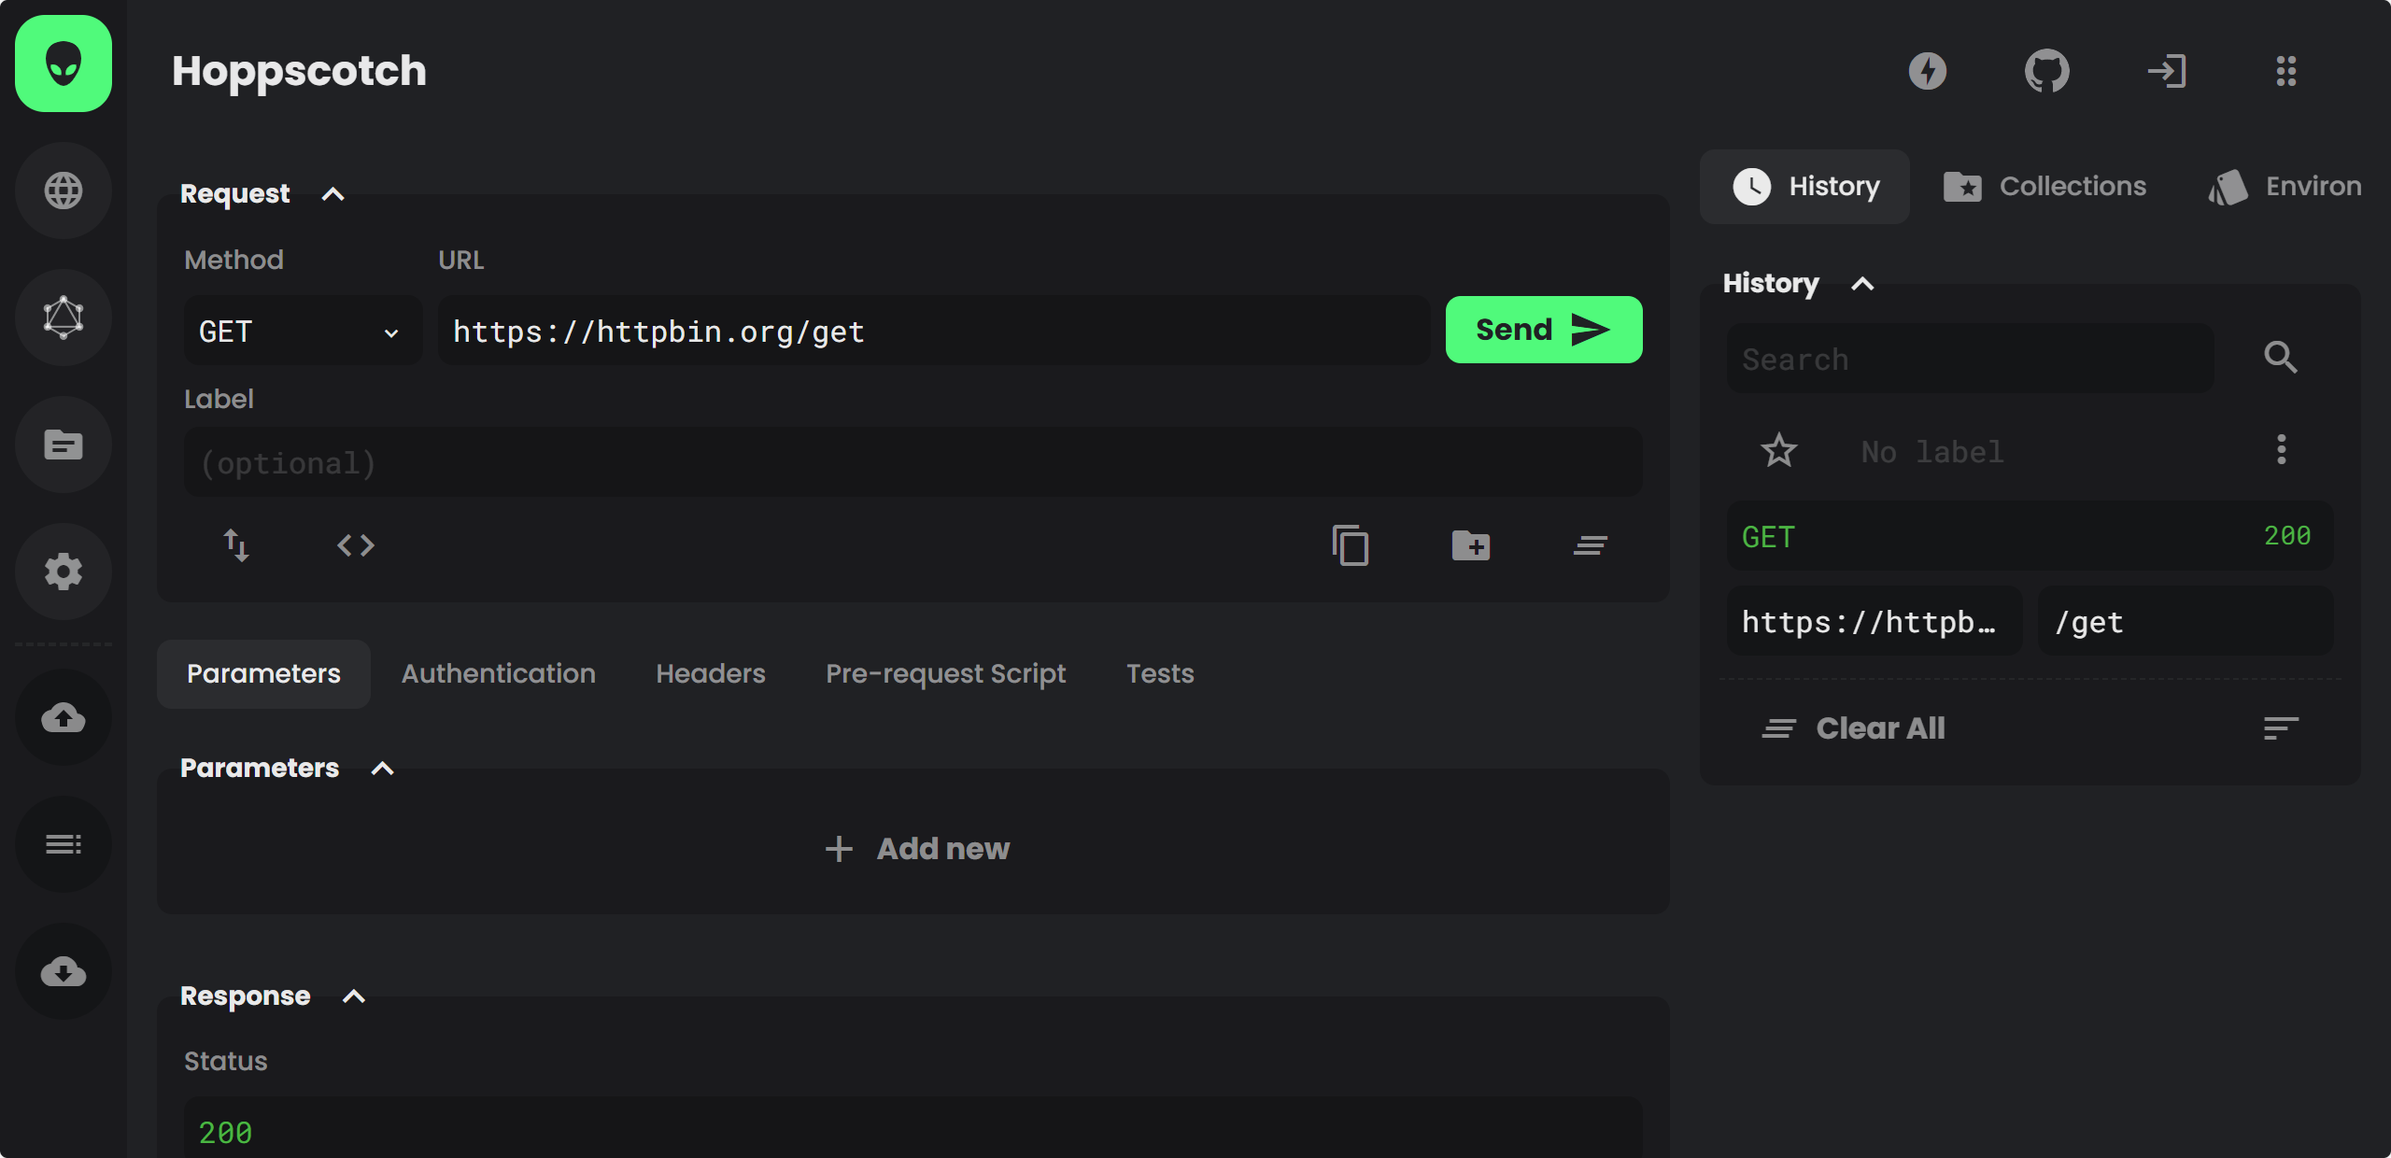Open the GET method dropdown
The height and width of the screenshot is (1158, 2391).
click(x=301, y=332)
